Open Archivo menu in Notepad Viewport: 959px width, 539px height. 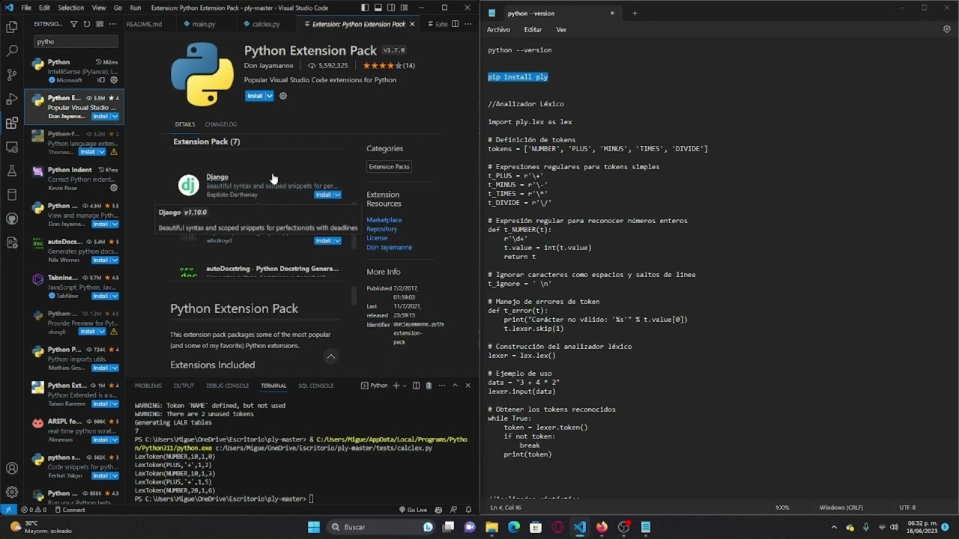tap(498, 30)
